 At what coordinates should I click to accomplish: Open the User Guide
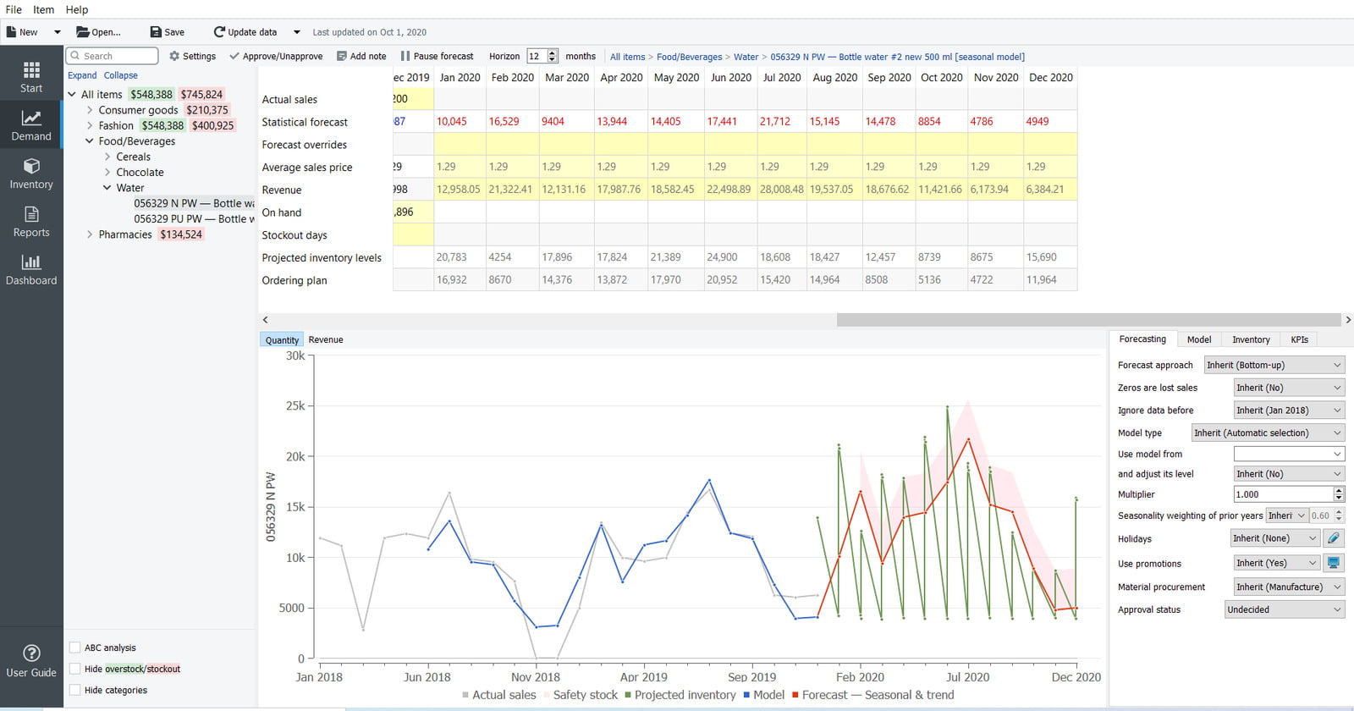coord(31,661)
